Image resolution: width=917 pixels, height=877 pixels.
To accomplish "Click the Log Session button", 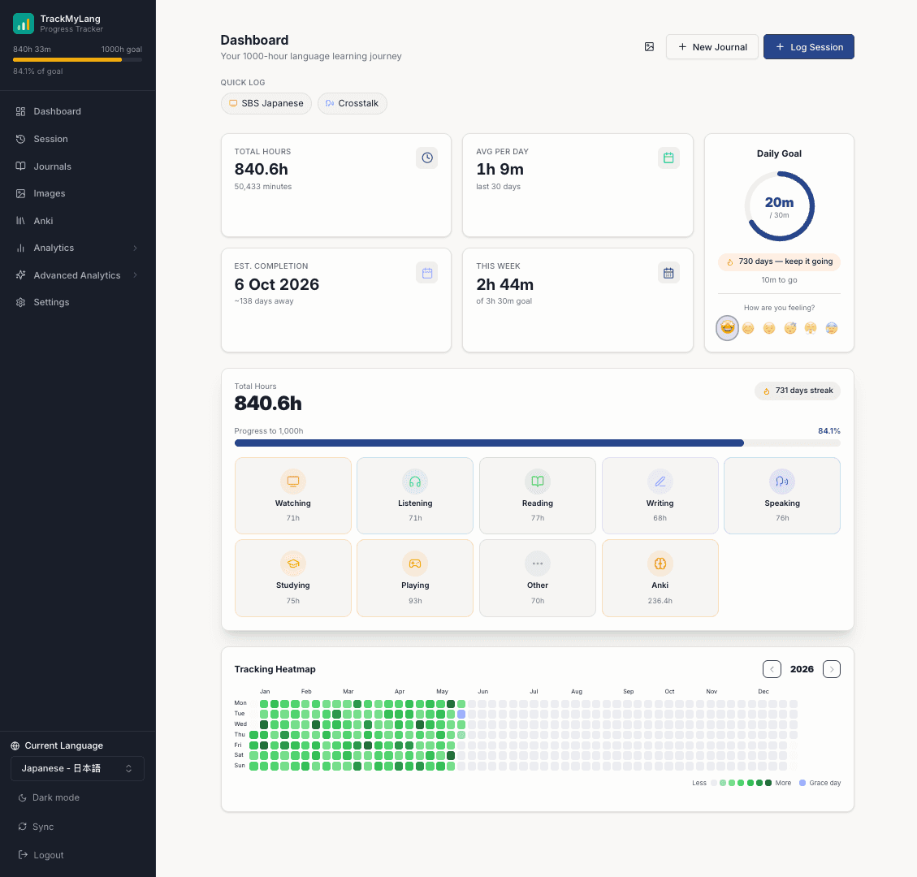I will [809, 47].
